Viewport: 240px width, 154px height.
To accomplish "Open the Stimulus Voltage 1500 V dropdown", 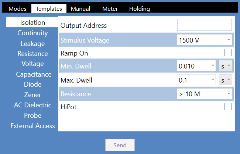I will pyautogui.click(x=204, y=40).
